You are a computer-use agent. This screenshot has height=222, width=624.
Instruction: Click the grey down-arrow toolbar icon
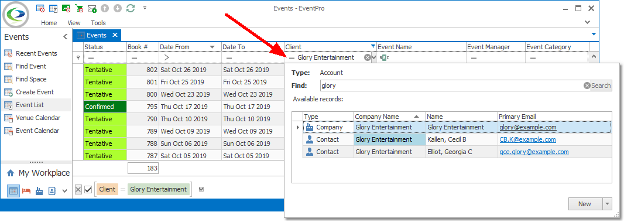tap(117, 8)
